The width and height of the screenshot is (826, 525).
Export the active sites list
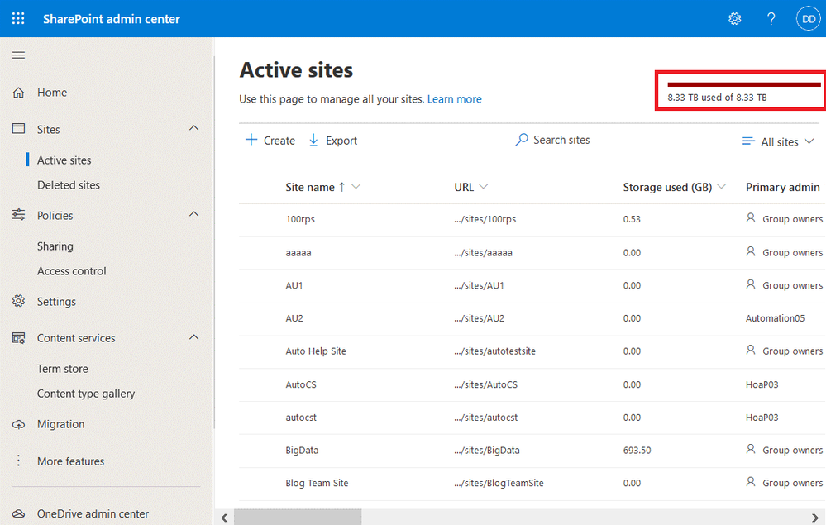pos(332,140)
